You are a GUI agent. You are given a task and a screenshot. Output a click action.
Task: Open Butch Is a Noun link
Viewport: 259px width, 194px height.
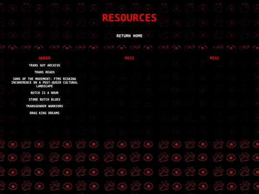click(45, 93)
